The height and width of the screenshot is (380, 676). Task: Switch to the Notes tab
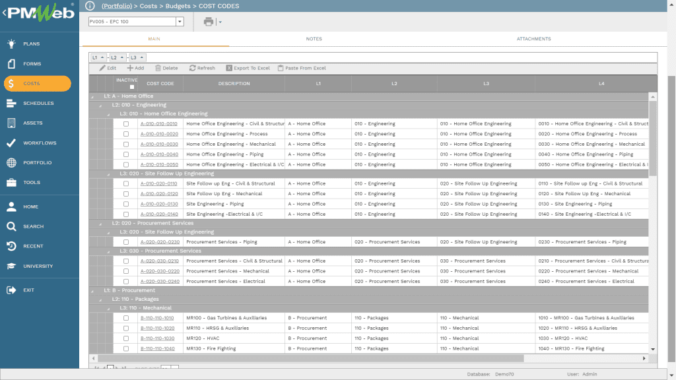click(x=314, y=39)
